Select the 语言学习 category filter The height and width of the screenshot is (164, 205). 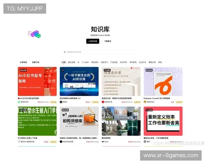(104, 62)
